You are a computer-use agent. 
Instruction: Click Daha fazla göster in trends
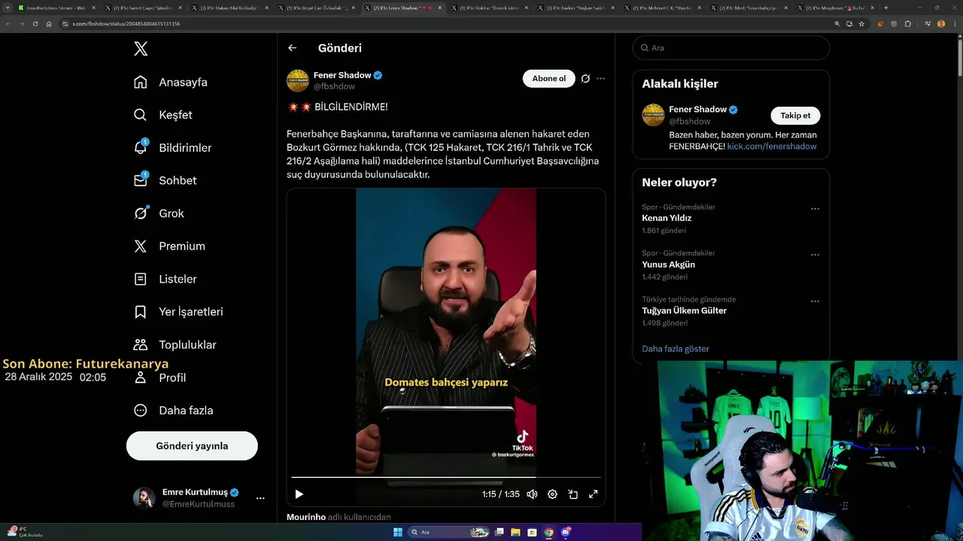coord(676,349)
